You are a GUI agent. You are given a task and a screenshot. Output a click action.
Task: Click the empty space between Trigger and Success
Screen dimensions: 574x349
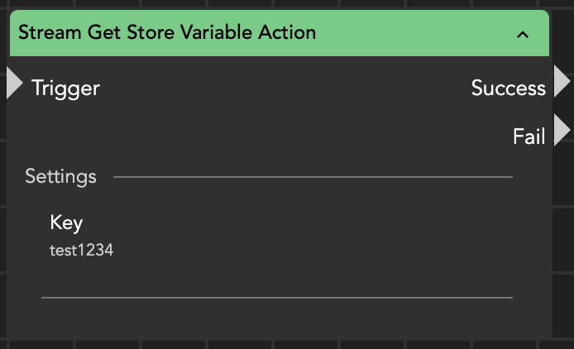[281, 88]
